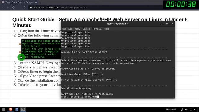Reload the current page
The image size is (199, 112).
pyautogui.click(x=13, y=7)
